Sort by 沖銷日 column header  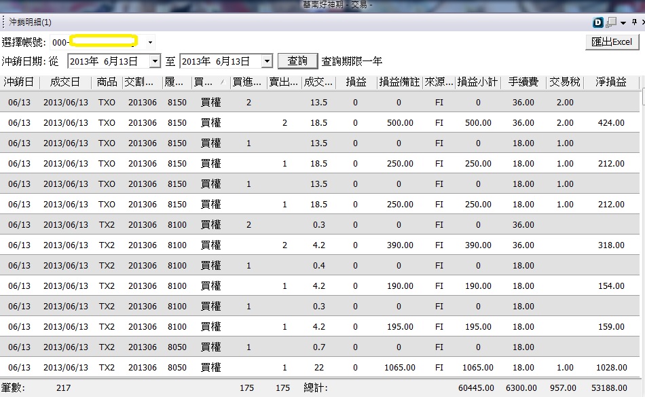19,82
